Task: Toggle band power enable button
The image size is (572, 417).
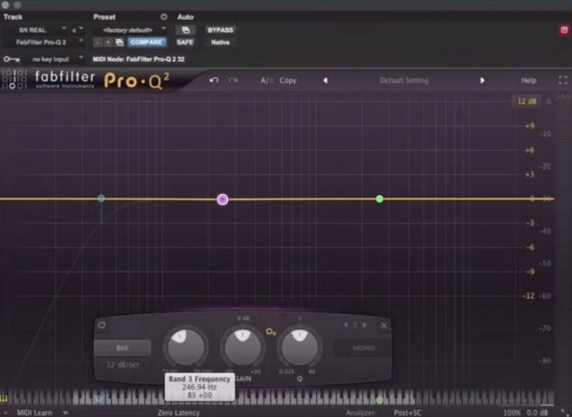Action: pos(102,325)
